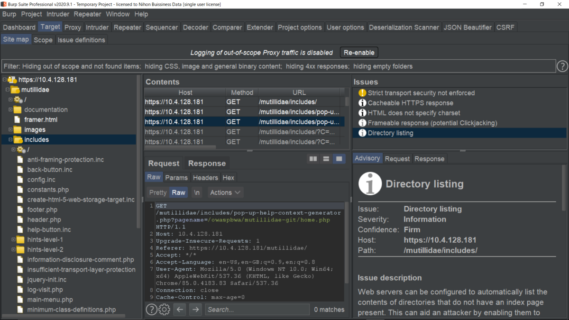The height and width of the screenshot is (320, 569).
Task: Switch to the Proxy tab
Action: coord(73,27)
